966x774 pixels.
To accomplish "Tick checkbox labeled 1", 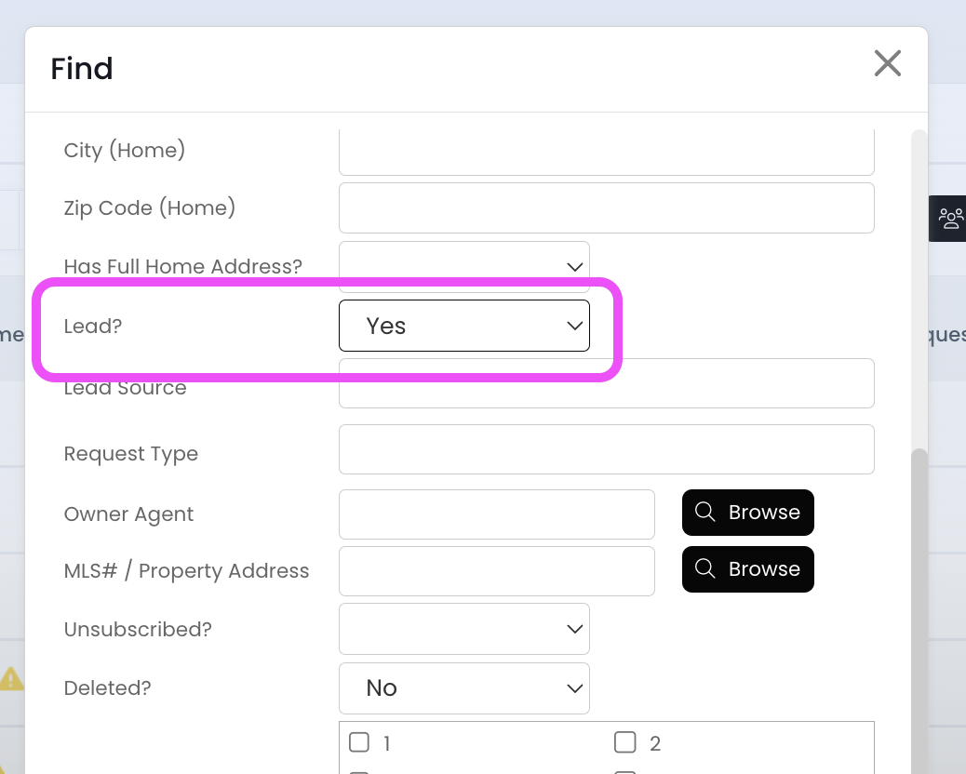I will (x=359, y=742).
